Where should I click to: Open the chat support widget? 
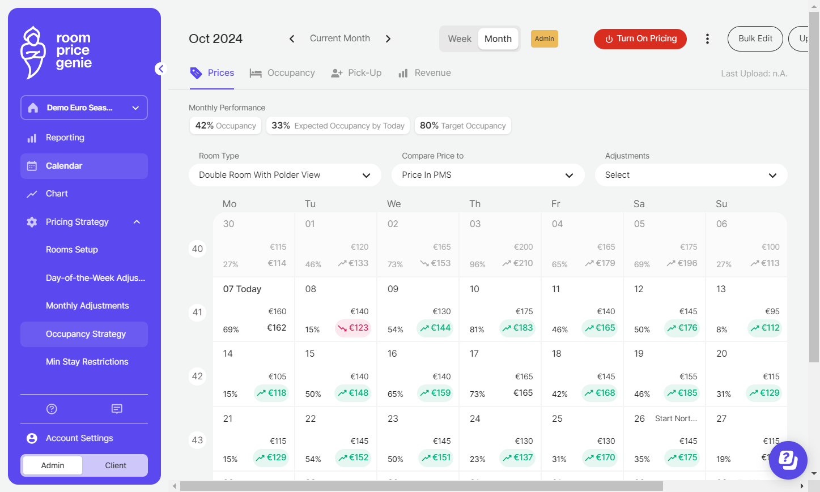point(788,460)
